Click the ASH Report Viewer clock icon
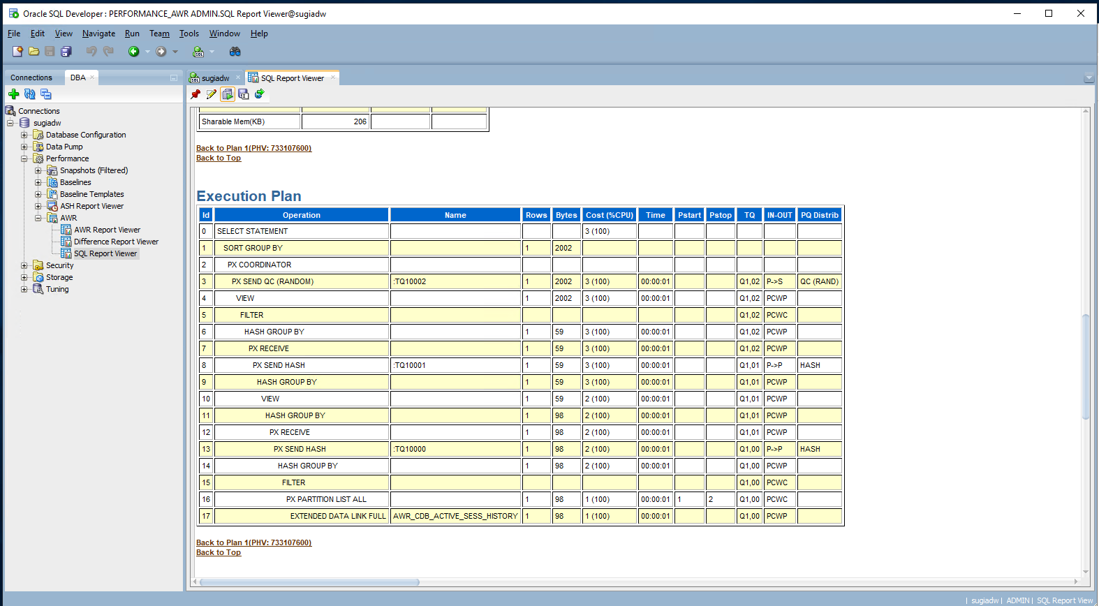1099x606 pixels. 52,206
